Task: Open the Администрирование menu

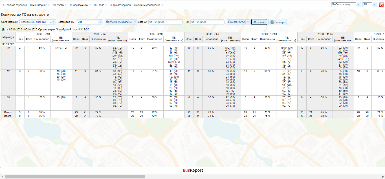Action: [149, 5]
